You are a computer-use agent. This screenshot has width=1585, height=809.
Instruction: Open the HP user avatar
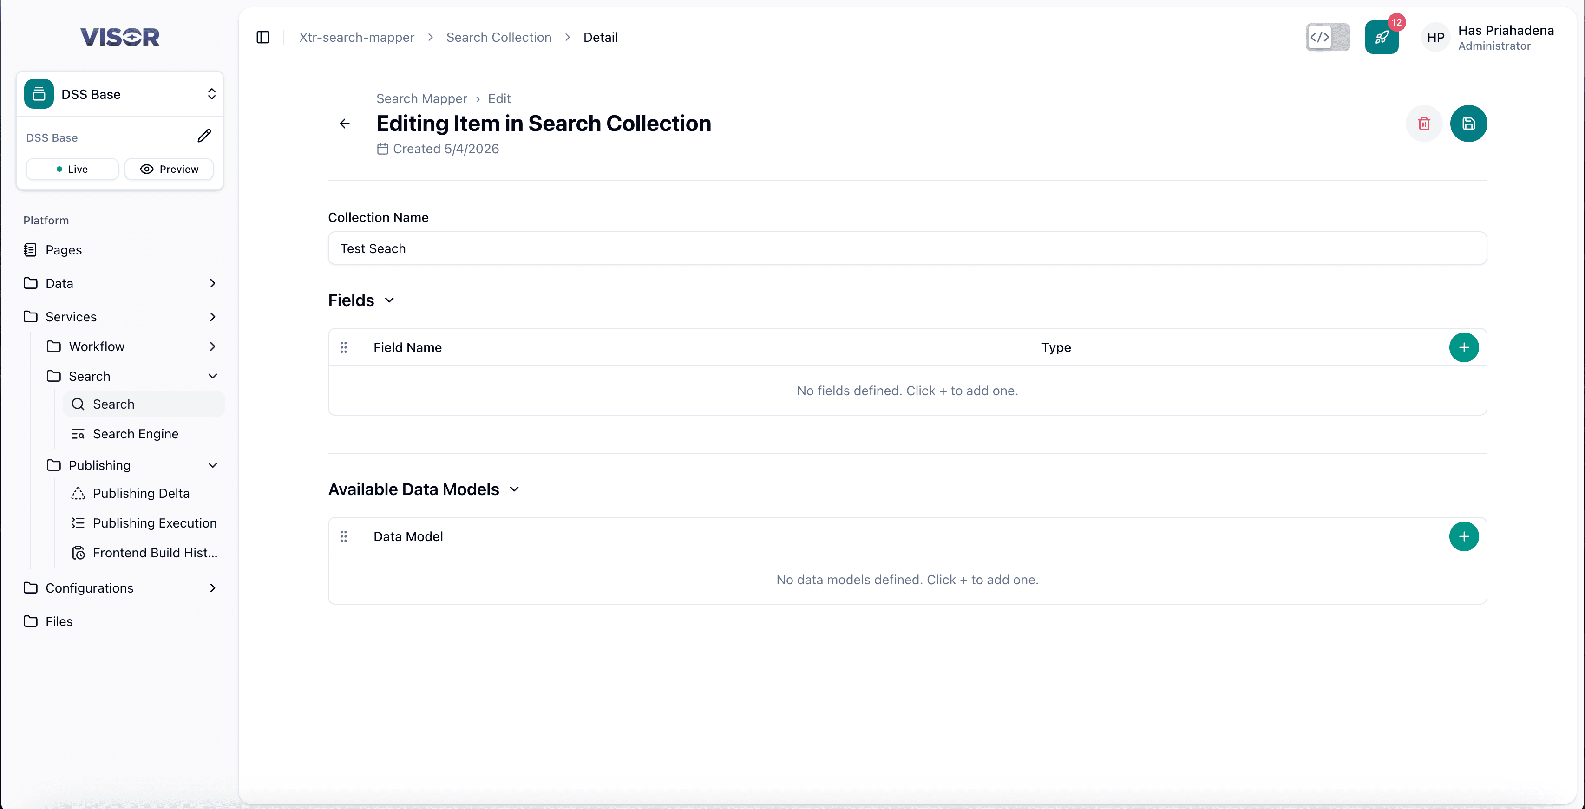(1435, 38)
